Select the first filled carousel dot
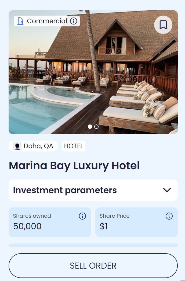Screen dimensions: 185x281 pyautogui.click(x=90, y=127)
